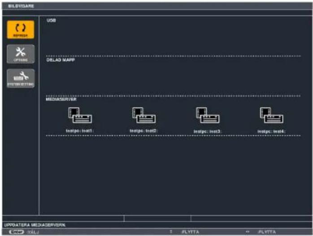Select media server icon testpc: test2

[144, 115]
